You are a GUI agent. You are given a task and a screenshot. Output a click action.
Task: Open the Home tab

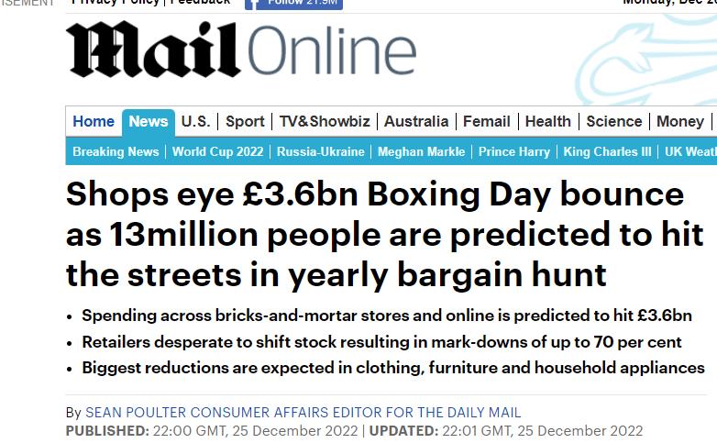pyautogui.click(x=94, y=121)
